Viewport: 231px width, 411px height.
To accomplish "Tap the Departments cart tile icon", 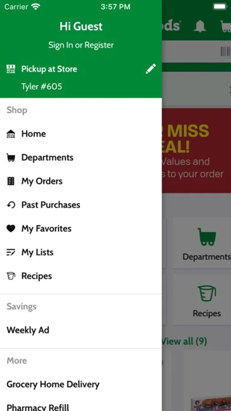I will click(207, 237).
